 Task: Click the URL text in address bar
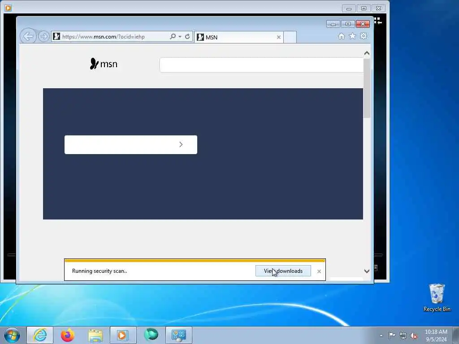104,37
